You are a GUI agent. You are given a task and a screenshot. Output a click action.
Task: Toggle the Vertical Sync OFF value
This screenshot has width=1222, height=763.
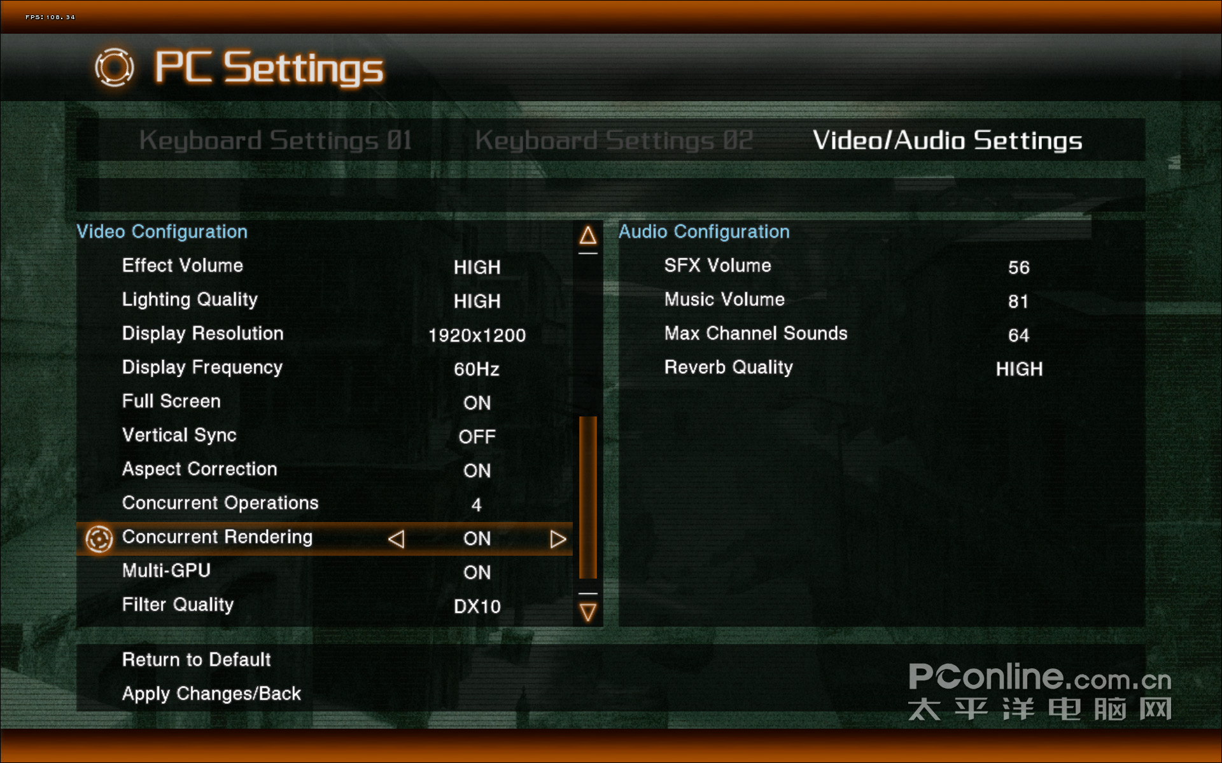(477, 437)
